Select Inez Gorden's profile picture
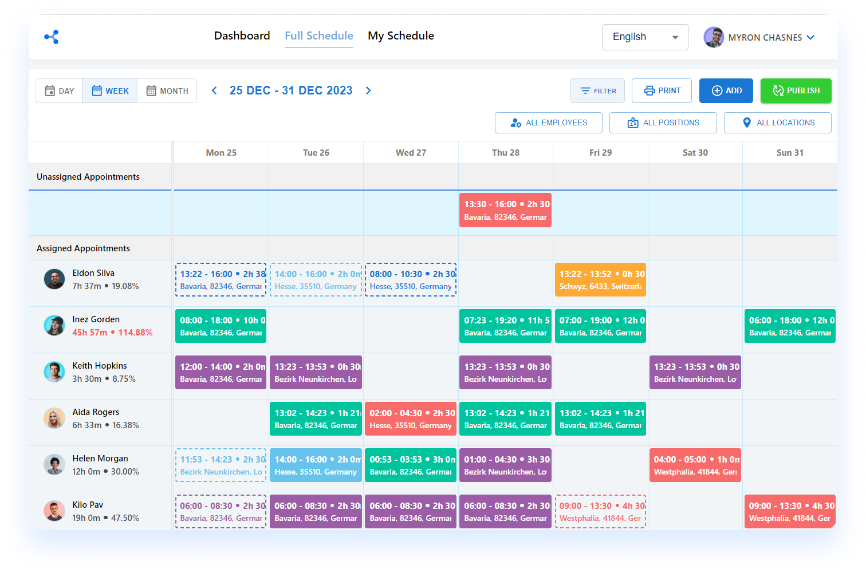This screenshot has height=573, width=866. (x=54, y=326)
